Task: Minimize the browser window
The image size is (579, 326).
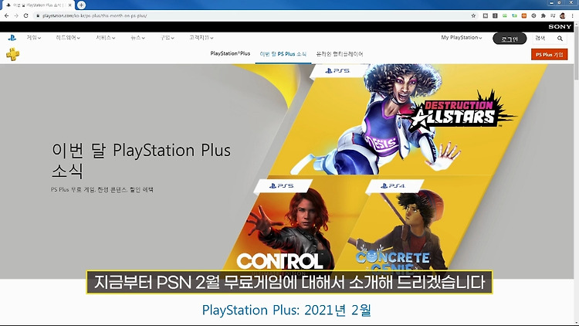Action: [551, 2]
